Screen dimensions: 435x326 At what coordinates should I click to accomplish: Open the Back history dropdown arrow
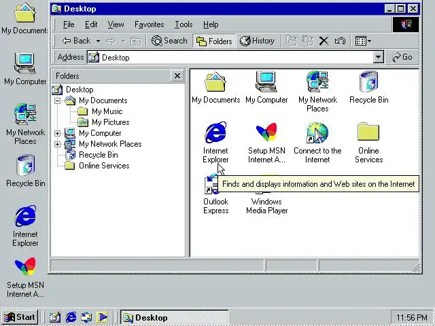coord(98,41)
